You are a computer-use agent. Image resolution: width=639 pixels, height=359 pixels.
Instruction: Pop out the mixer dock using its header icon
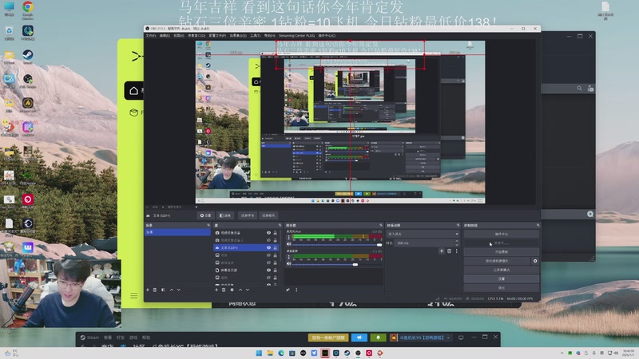click(381, 225)
